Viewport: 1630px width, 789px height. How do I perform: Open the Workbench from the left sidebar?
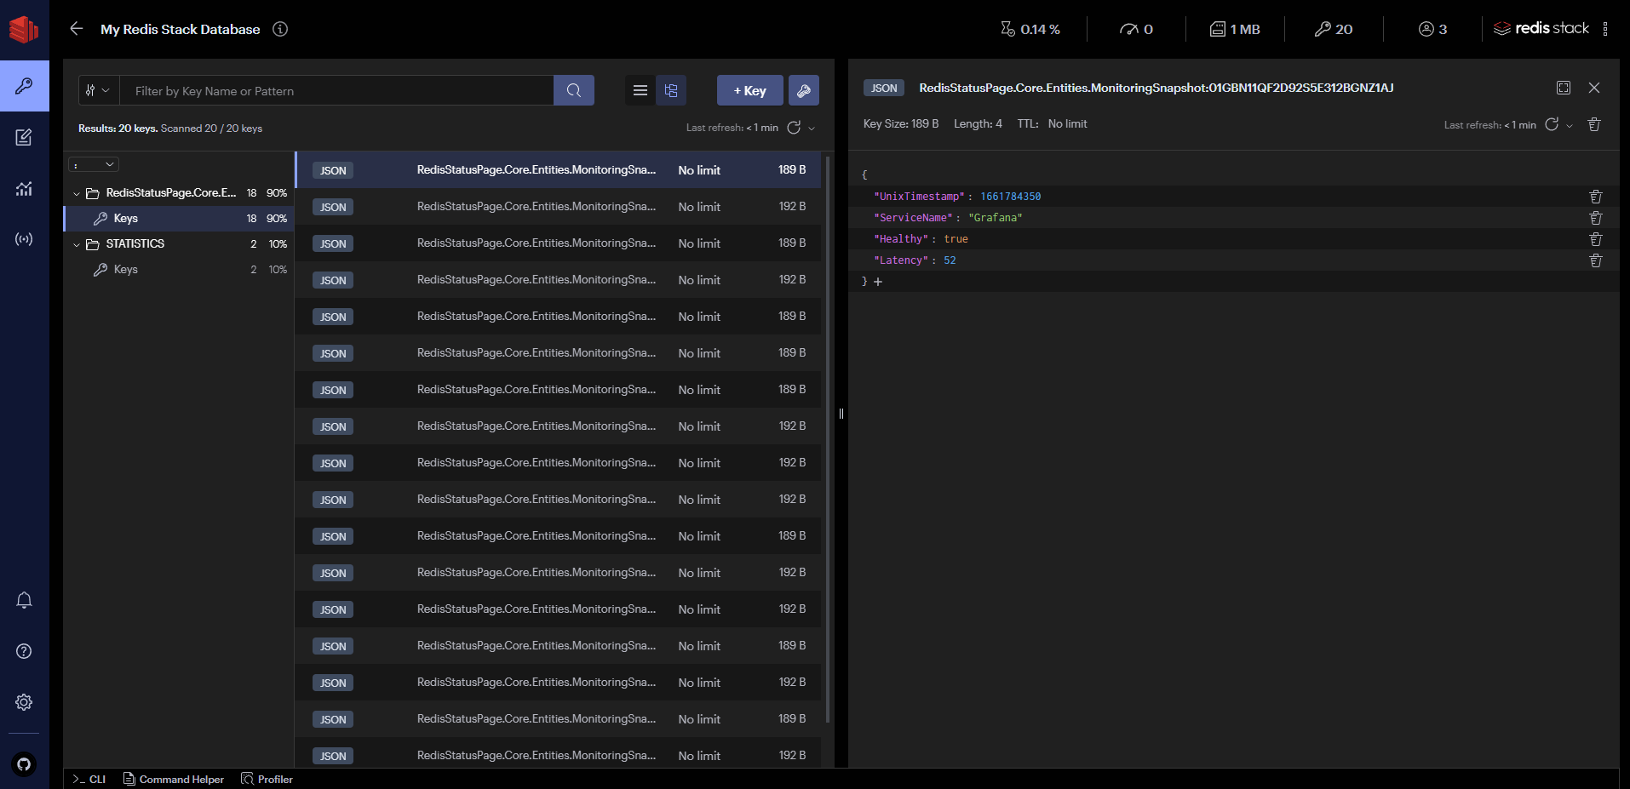(24, 137)
